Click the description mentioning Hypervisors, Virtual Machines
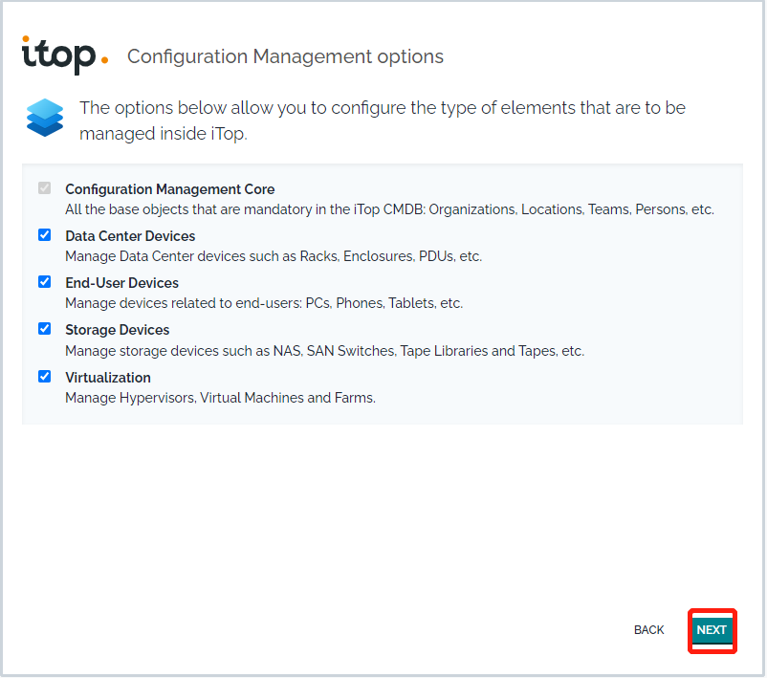767x678 pixels. click(x=220, y=398)
